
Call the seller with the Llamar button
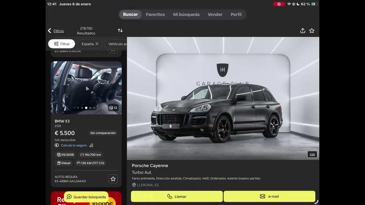177,196
